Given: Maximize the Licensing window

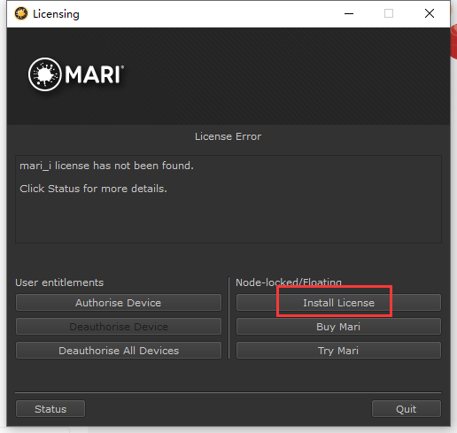Looking at the screenshot, I should click(389, 13).
